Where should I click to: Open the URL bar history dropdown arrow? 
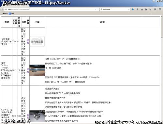click(x=95, y=9)
